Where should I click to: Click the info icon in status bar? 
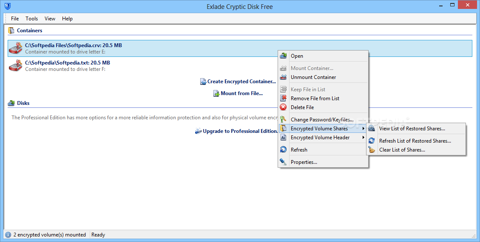[8, 235]
